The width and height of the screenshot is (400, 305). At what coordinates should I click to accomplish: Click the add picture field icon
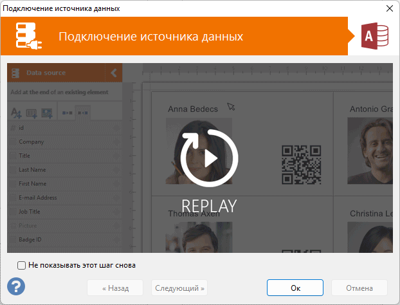point(46,113)
